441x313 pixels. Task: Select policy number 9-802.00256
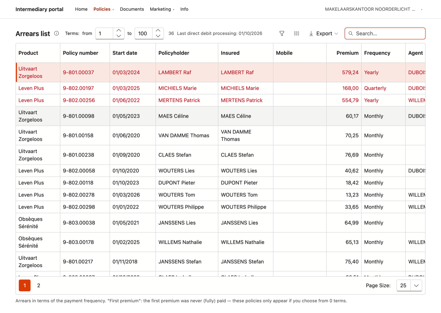point(79,100)
